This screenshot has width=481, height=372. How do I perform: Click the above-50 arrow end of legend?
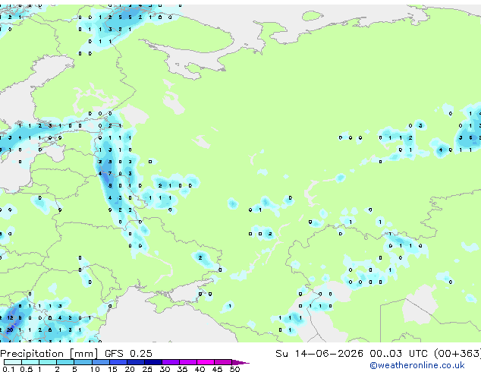point(240,362)
